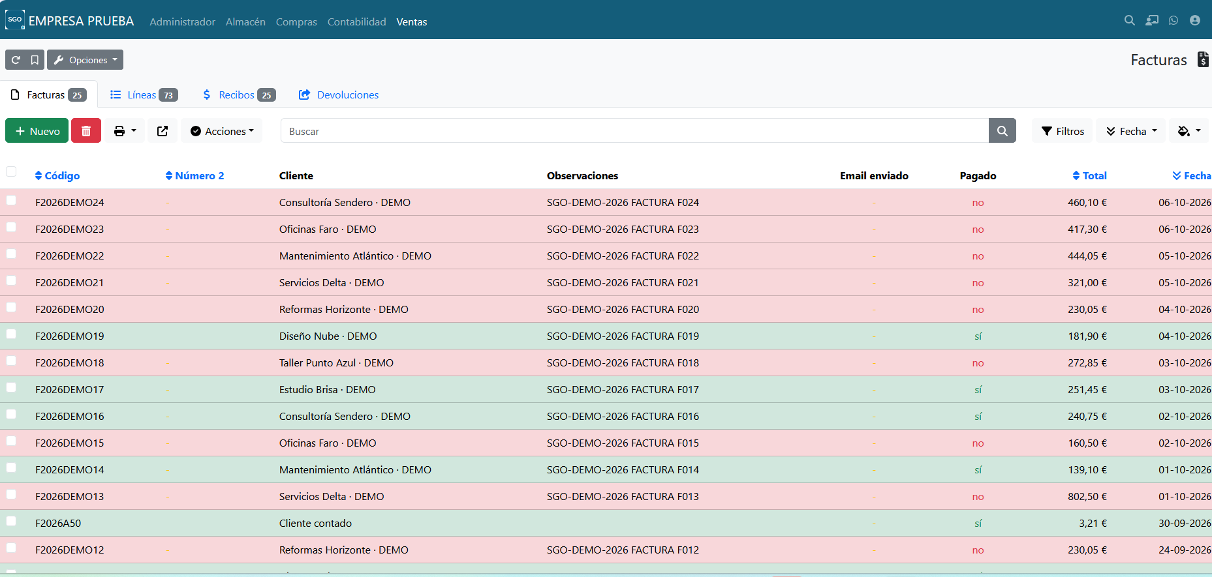This screenshot has height=577, width=1212.
Task: Open the Acciones dropdown menu
Action: [222, 131]
